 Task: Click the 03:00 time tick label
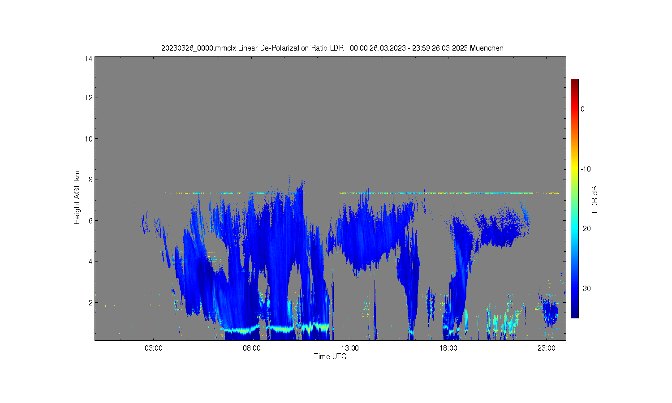click(154, 348)
